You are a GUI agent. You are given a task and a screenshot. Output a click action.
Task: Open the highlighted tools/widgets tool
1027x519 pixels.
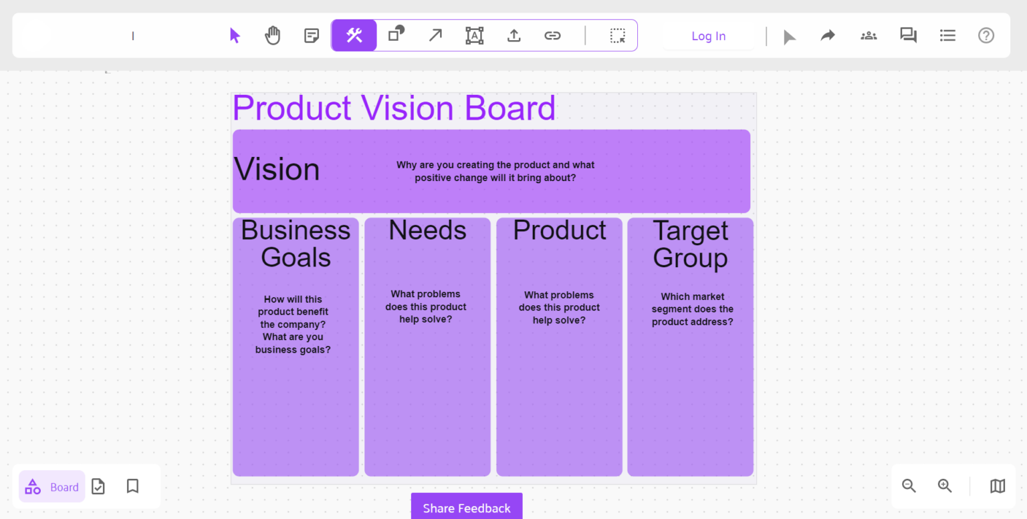pyautogui.click(x=354, y=35)
